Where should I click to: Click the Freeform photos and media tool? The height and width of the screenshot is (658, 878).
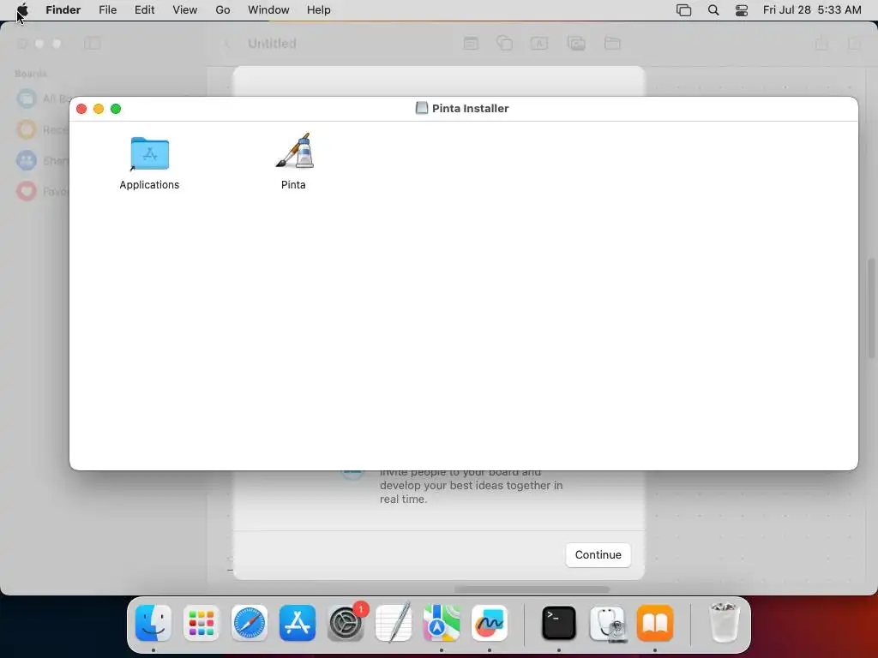576,43
